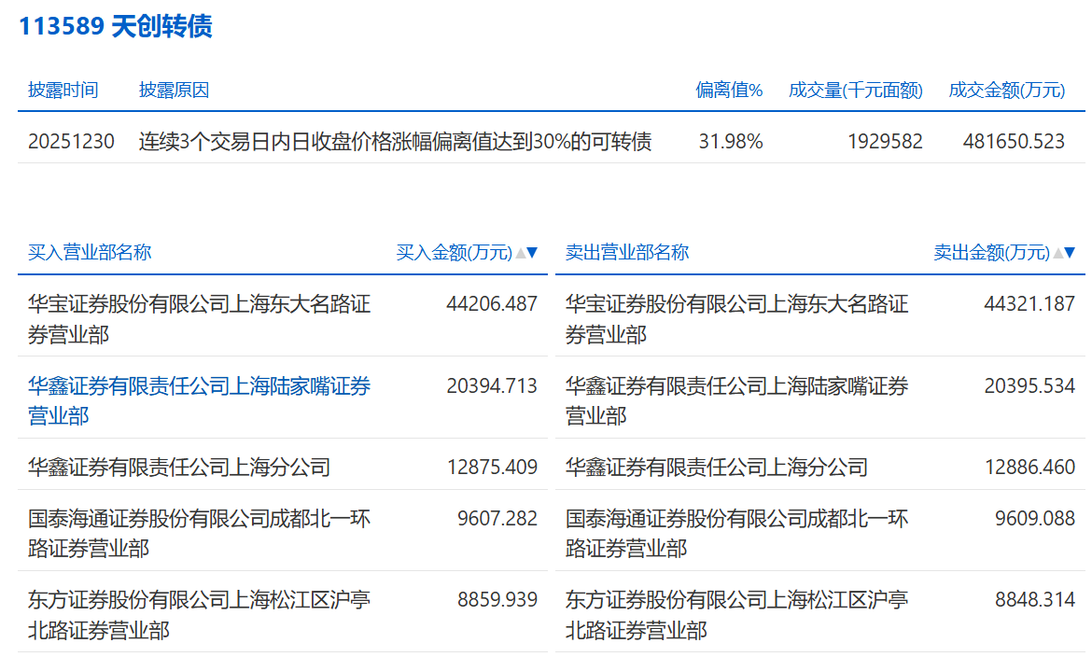Click the 卖出营业部名称 header
The image size is (1092, 657).
coord(627,252)
